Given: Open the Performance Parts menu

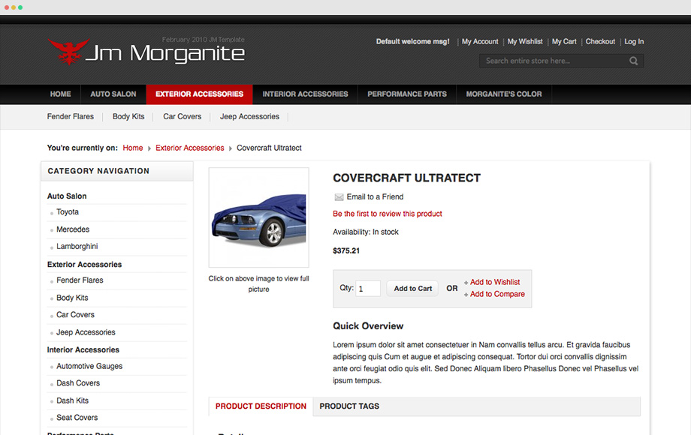Looking at the screenshot, I should 407,94.
